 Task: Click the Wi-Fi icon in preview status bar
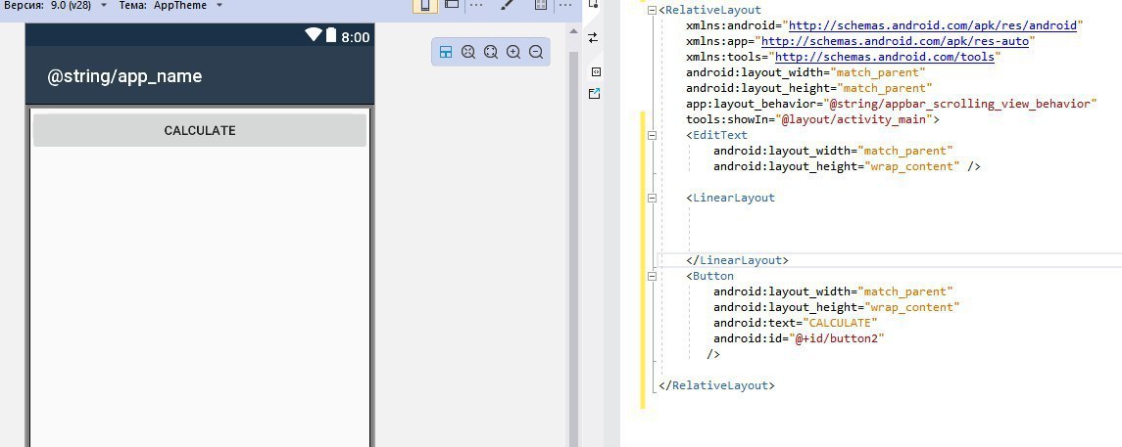point(313,35)
